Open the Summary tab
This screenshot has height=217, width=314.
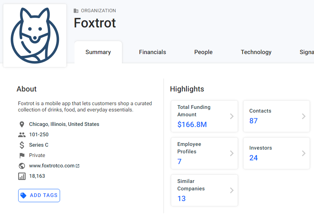(x=98, y=52)
